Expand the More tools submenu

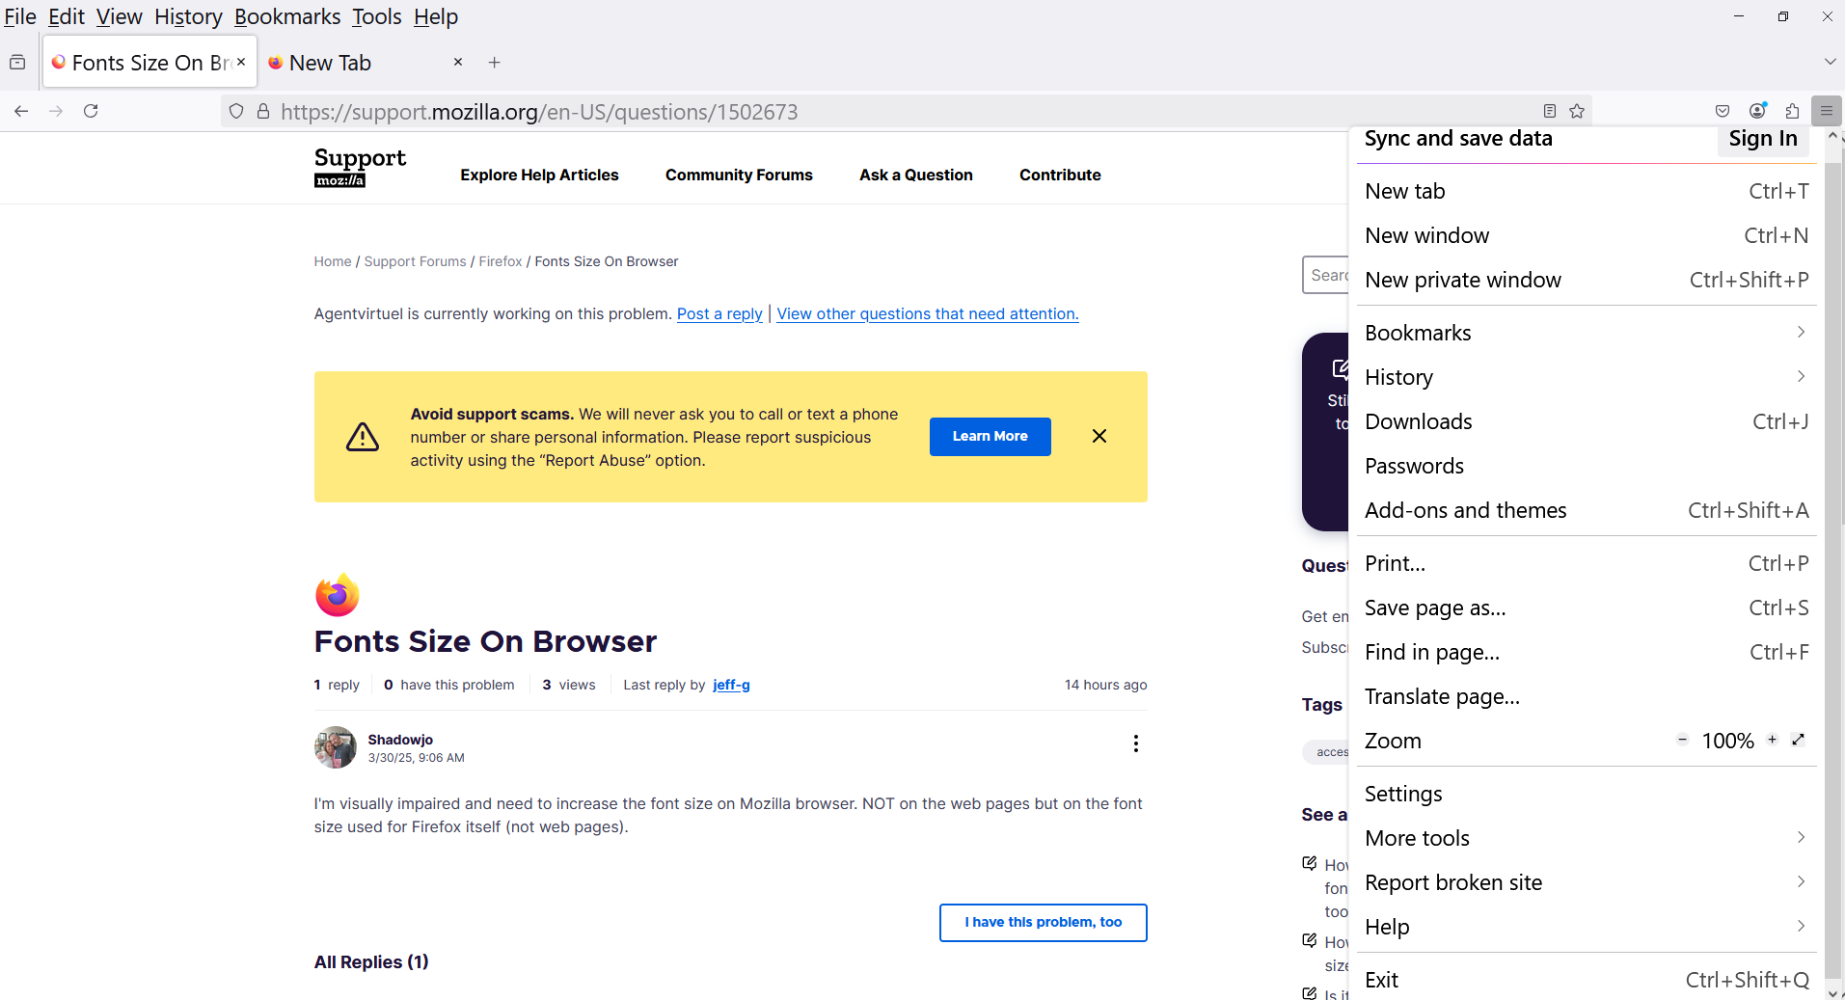(x=1586, y=838)
